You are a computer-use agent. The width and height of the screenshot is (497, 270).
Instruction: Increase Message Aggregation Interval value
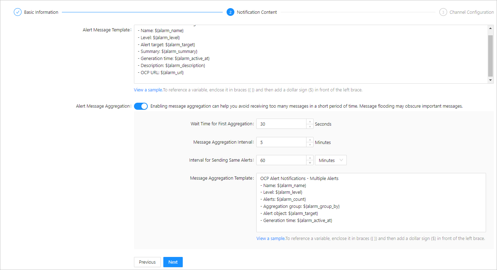[x=310, y=140]
